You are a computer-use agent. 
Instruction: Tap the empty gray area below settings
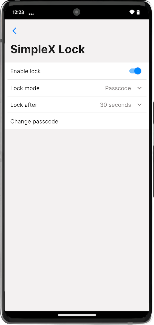[77, 220]
